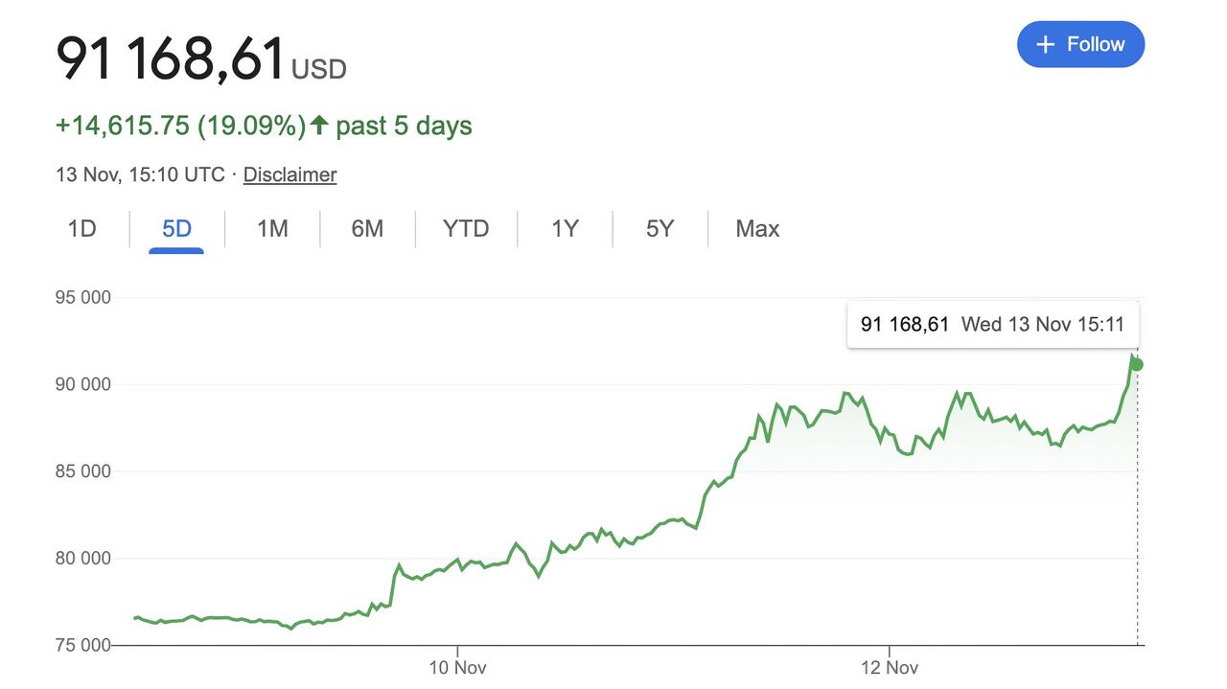Screen dimensions: 1227x689
Task: Click the large 91 168,61 price heading
Action: coord(171,57)
